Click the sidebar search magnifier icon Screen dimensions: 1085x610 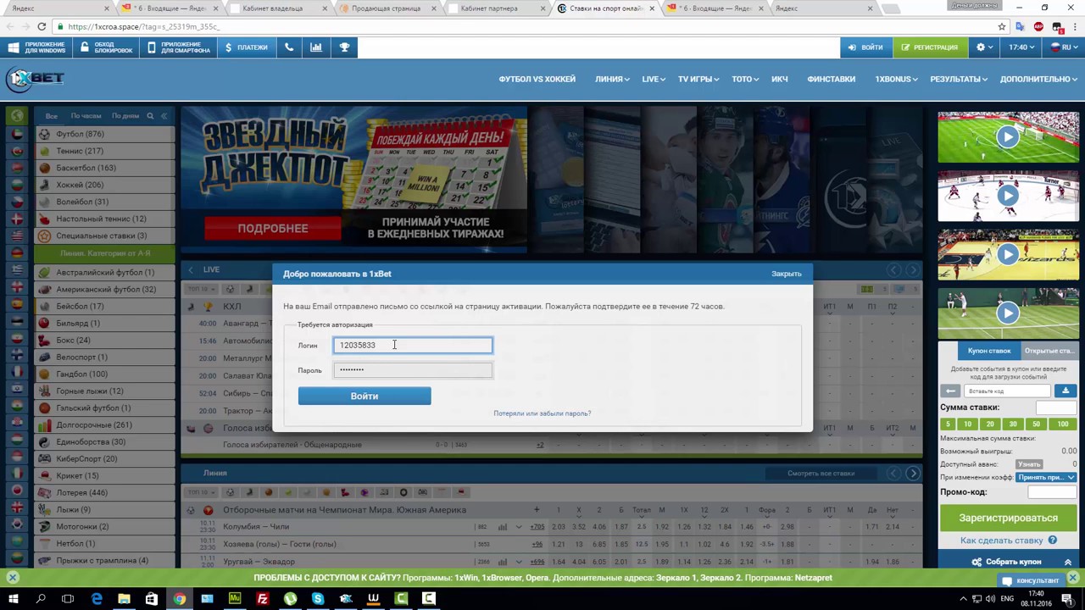click(x=150, y=116)
